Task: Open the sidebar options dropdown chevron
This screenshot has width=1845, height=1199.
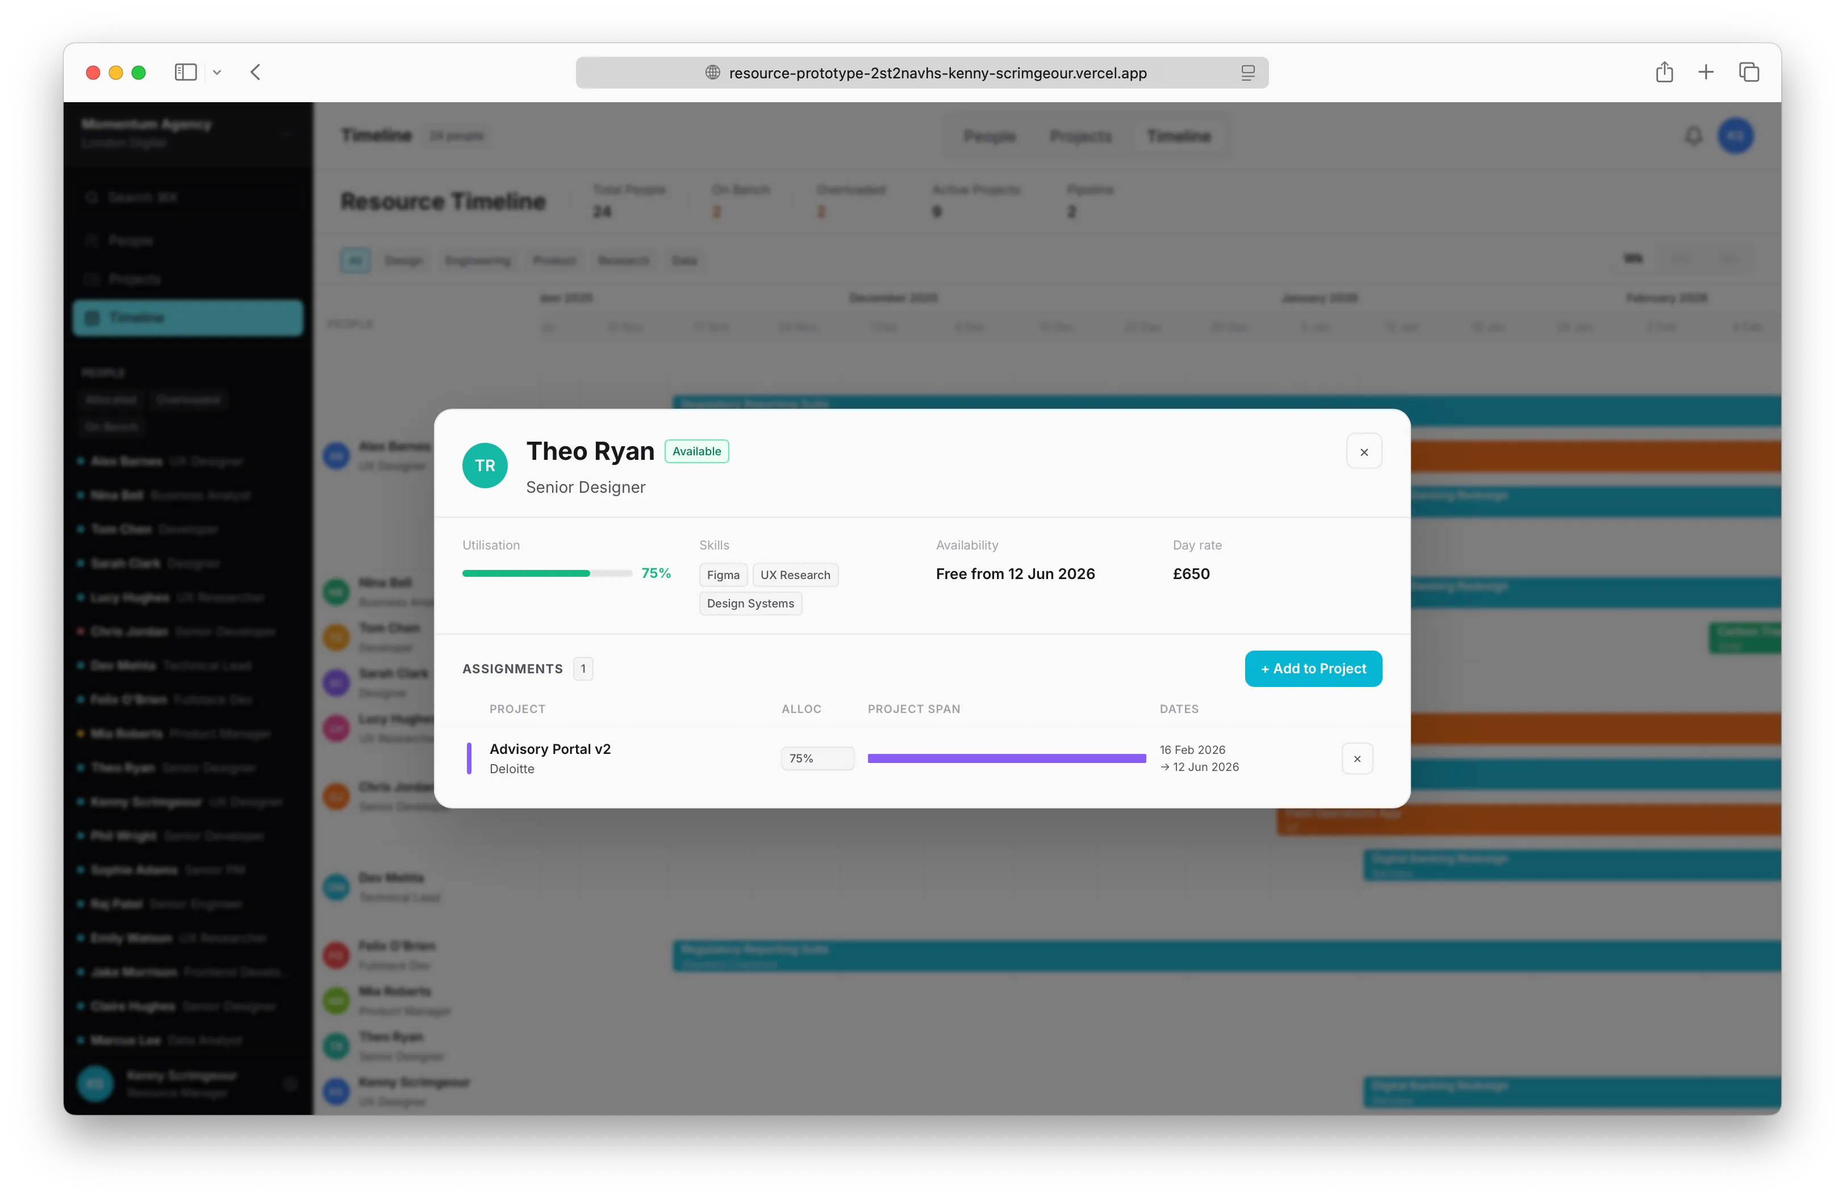Action: [217, 72]
